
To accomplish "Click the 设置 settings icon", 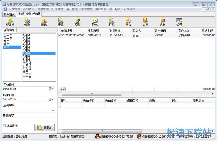I will coord(179,21).
